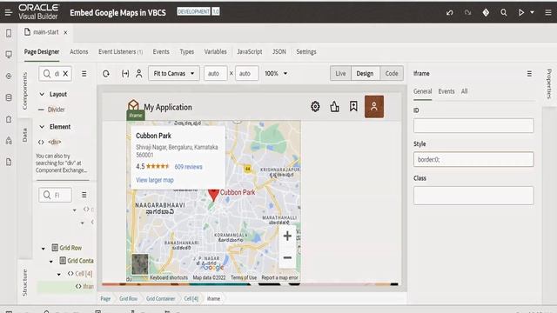Open the Business Objects navigator icon
This screenshot has height=313, width=557.
click(9, 97)
